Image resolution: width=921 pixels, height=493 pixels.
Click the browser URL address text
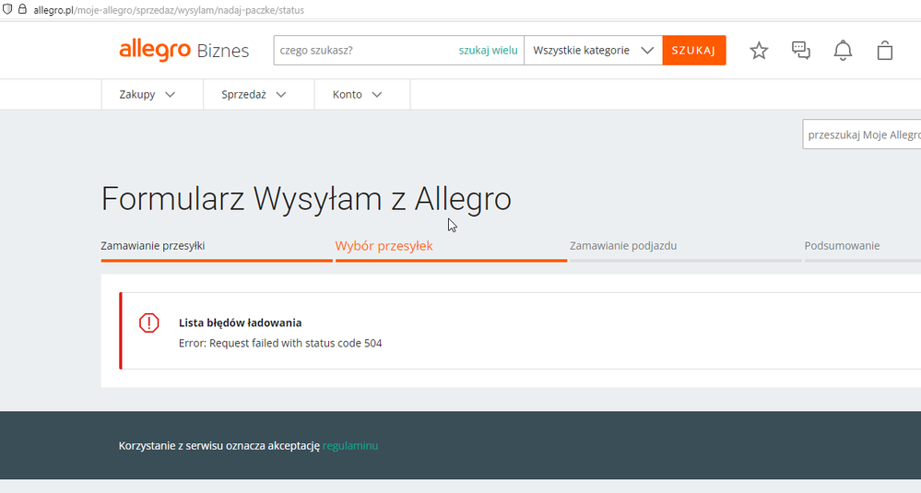169,10
